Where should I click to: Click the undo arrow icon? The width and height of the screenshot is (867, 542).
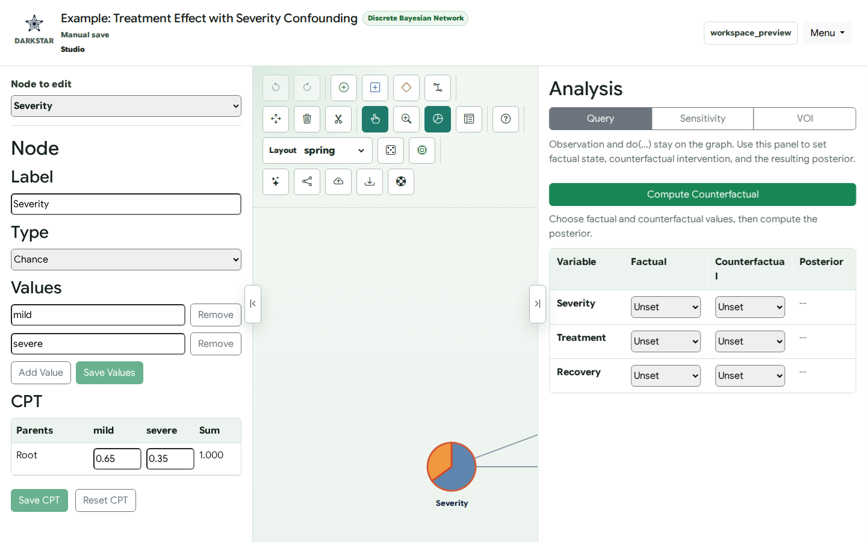click(276, 88)
